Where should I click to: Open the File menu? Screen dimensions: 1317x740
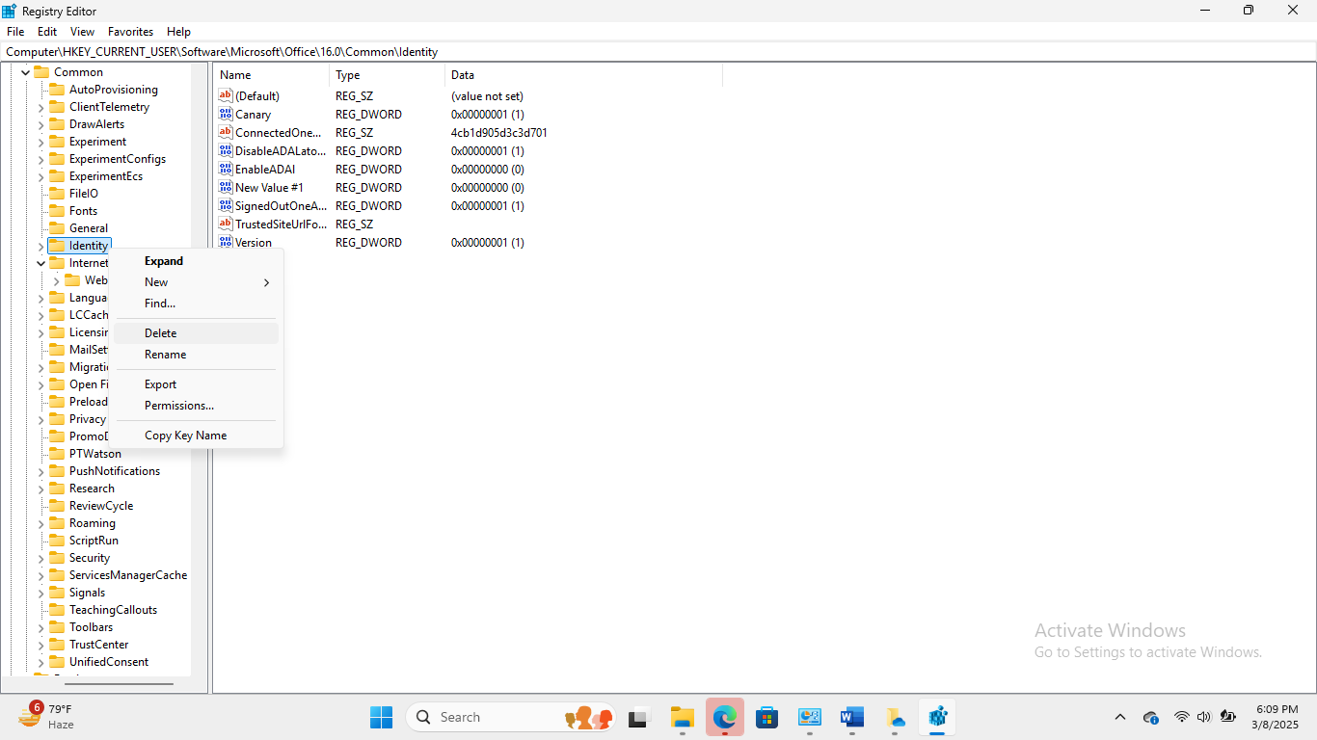15,32
